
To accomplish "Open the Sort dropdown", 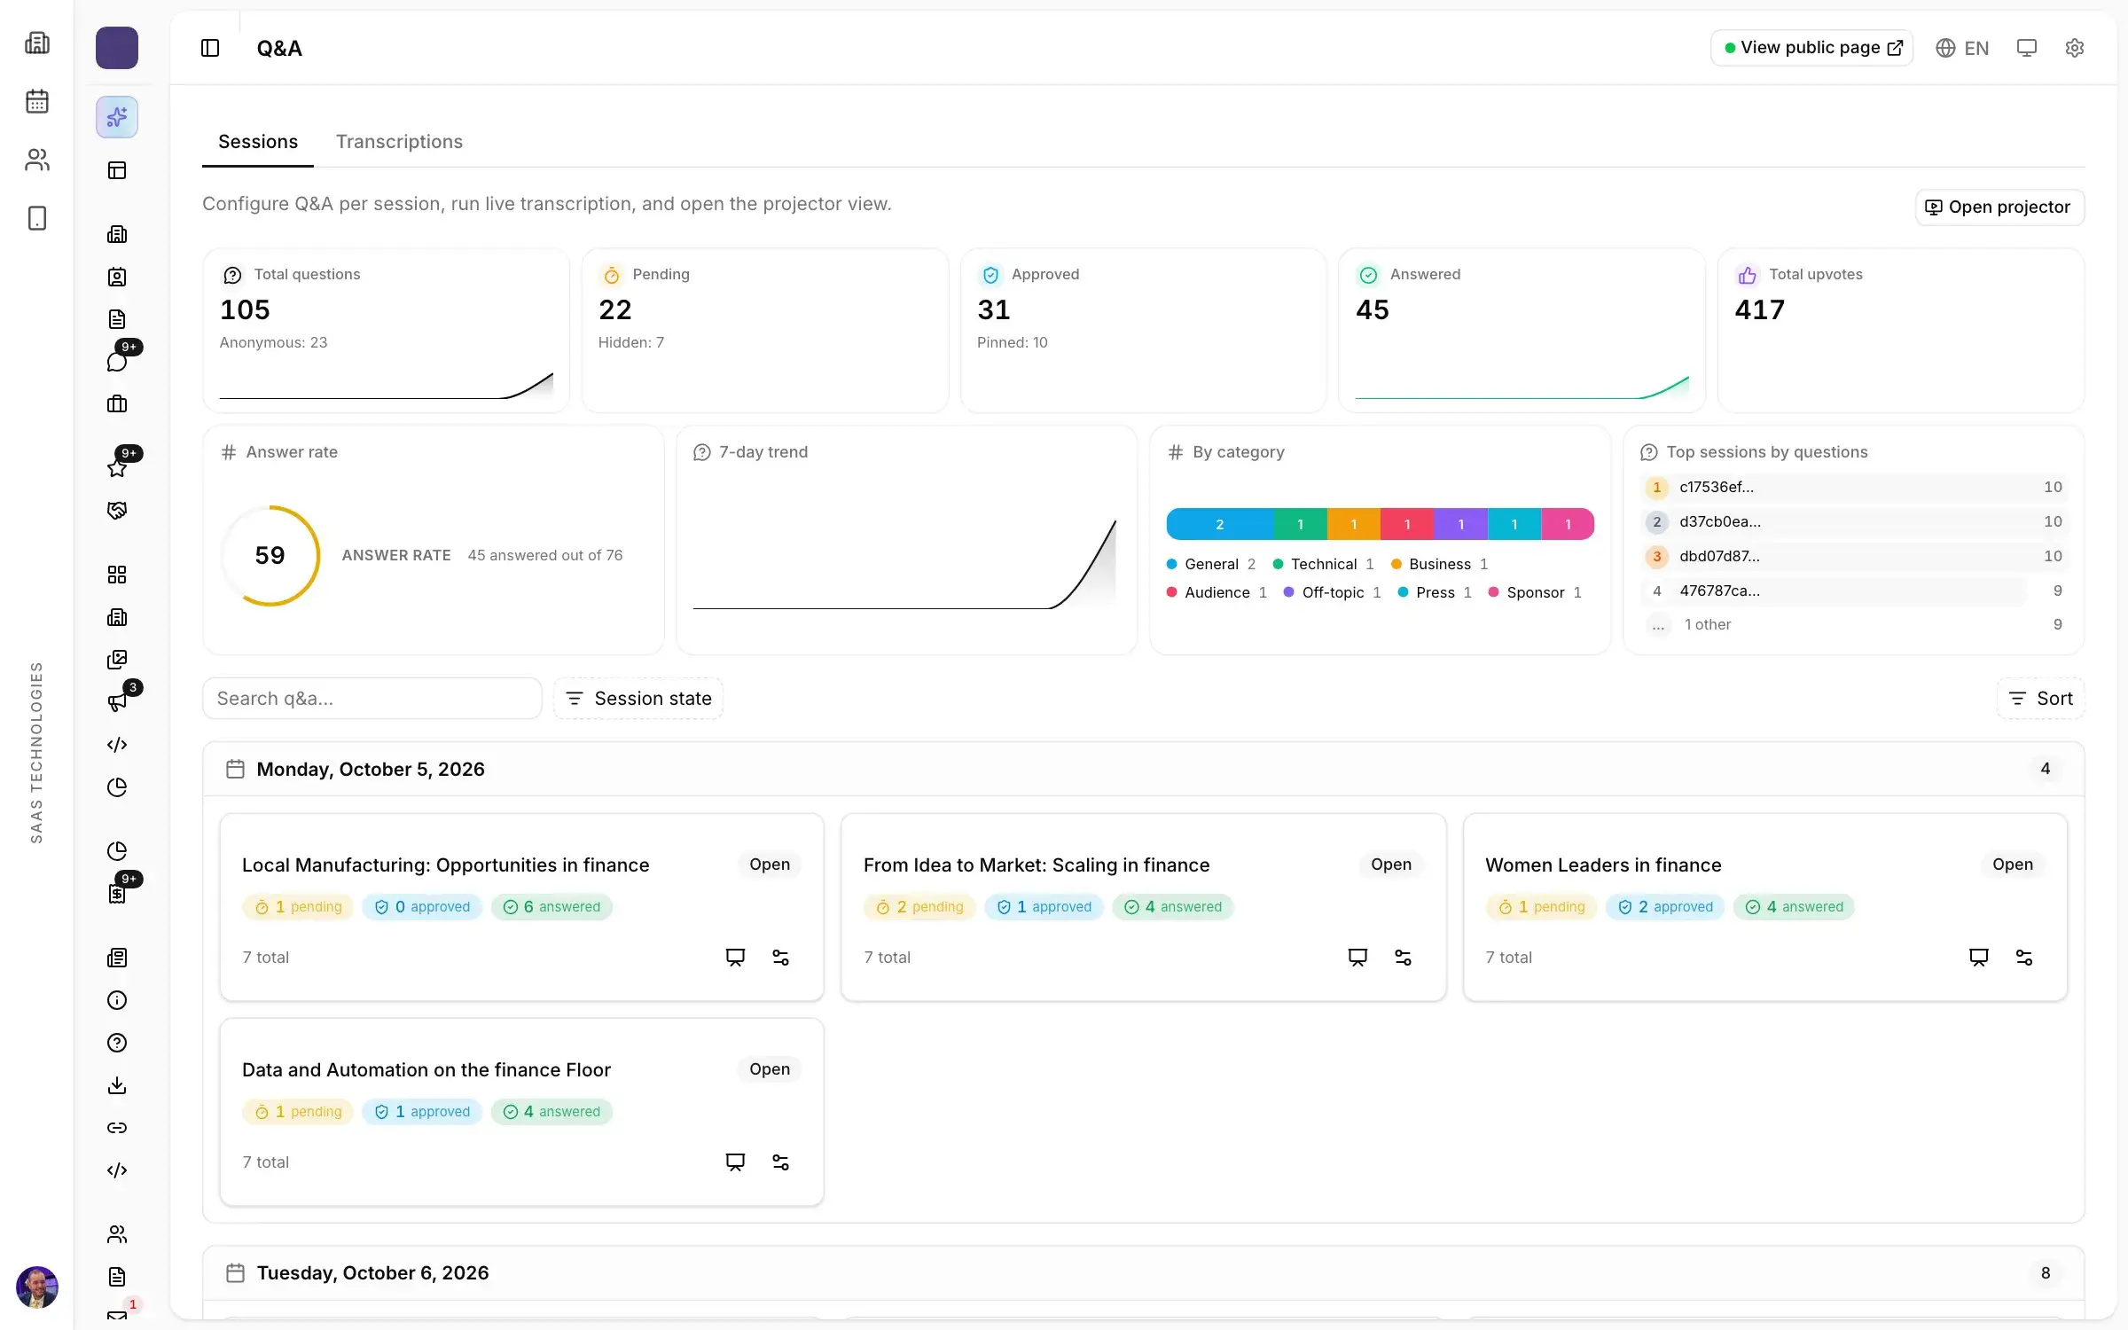I will tap(2040, 699).
